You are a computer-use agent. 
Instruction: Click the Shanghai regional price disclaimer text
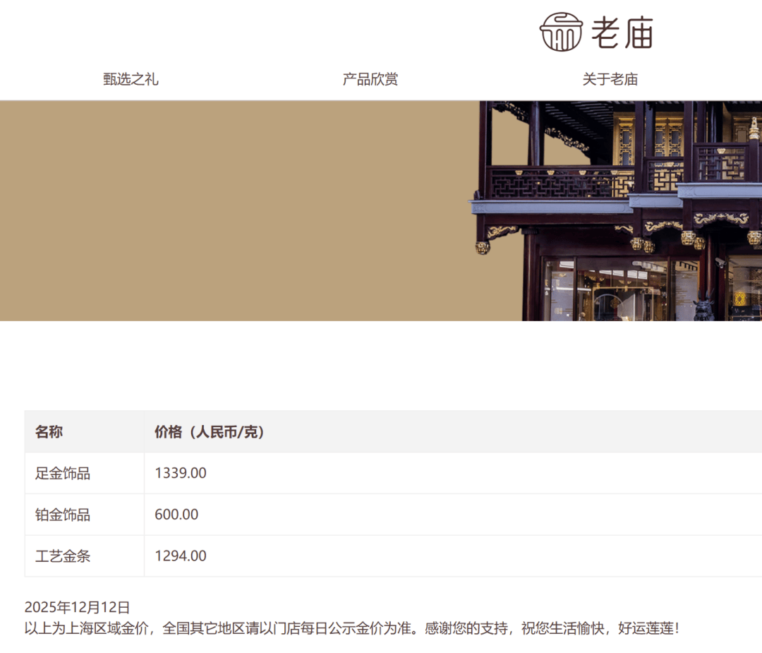350,626
